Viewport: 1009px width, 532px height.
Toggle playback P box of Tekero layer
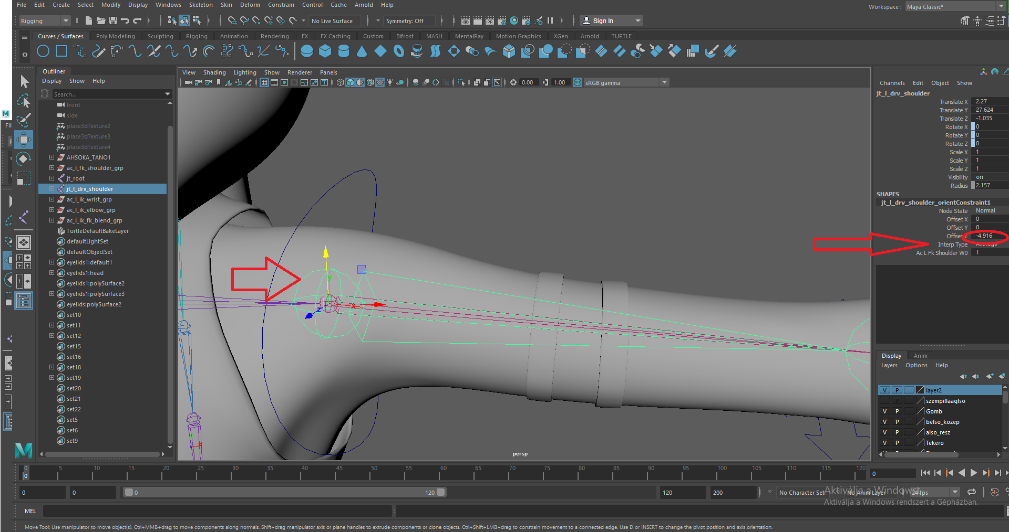tap(897, 443)
